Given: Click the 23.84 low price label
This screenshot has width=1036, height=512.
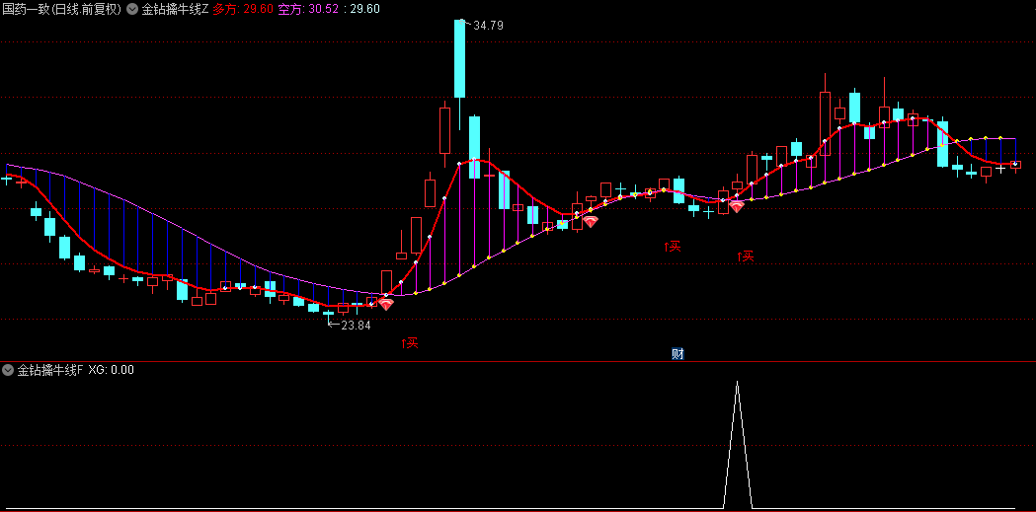Looking at the screenshot, I should (x=357, y=325).
